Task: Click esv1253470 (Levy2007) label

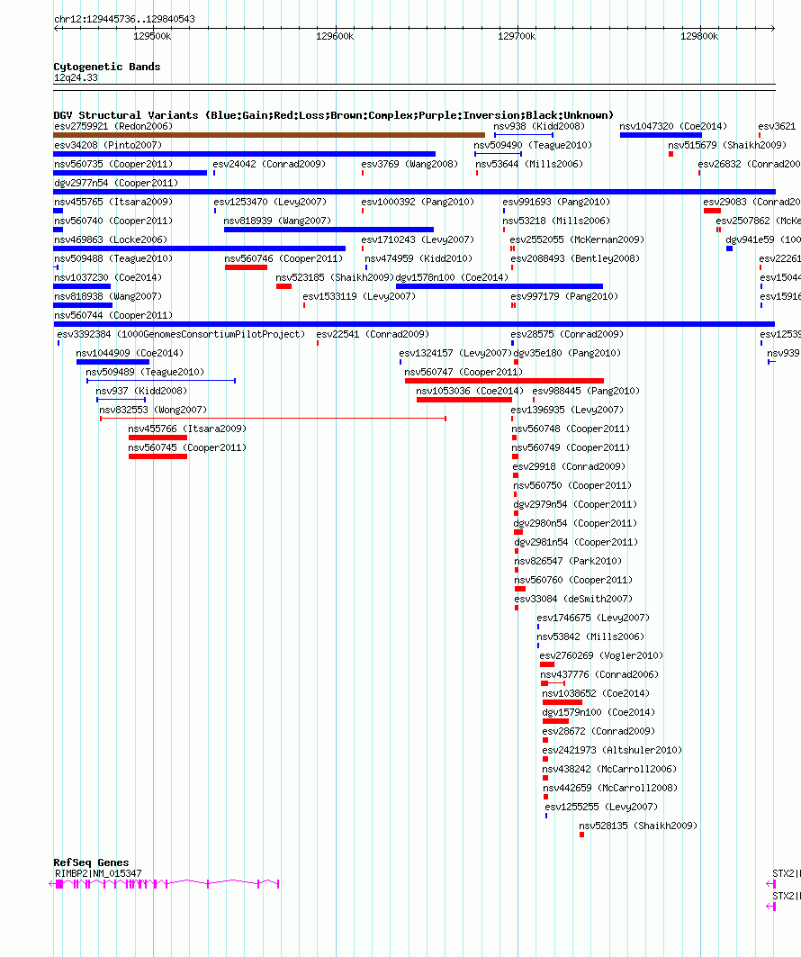Action: point(270,202)
